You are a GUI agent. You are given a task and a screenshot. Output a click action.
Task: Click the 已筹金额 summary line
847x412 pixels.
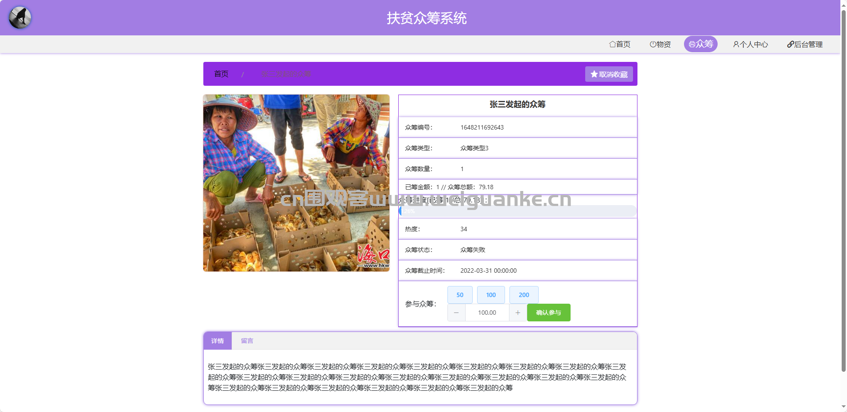tap(449, 187)
